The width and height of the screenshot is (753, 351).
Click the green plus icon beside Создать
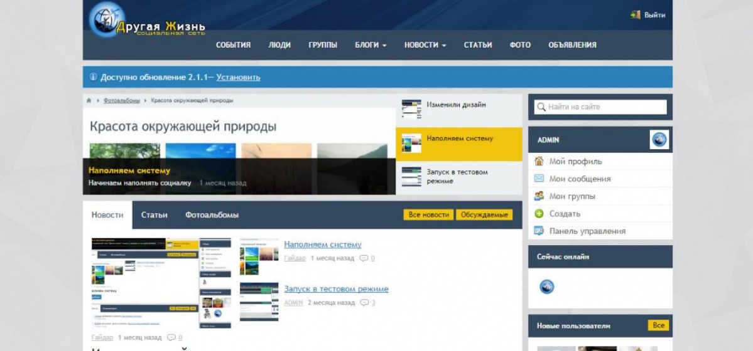tap(539, 214)
